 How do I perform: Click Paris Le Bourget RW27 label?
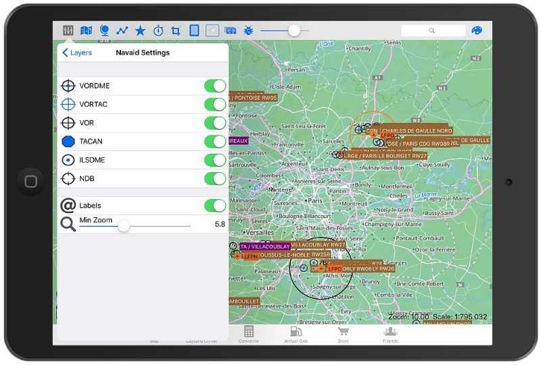(x=385, y=156)
